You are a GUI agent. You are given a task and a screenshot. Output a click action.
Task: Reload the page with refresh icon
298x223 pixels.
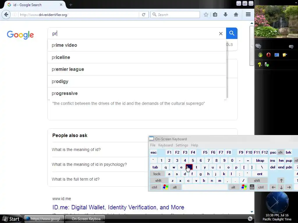(x=144, y=15)
